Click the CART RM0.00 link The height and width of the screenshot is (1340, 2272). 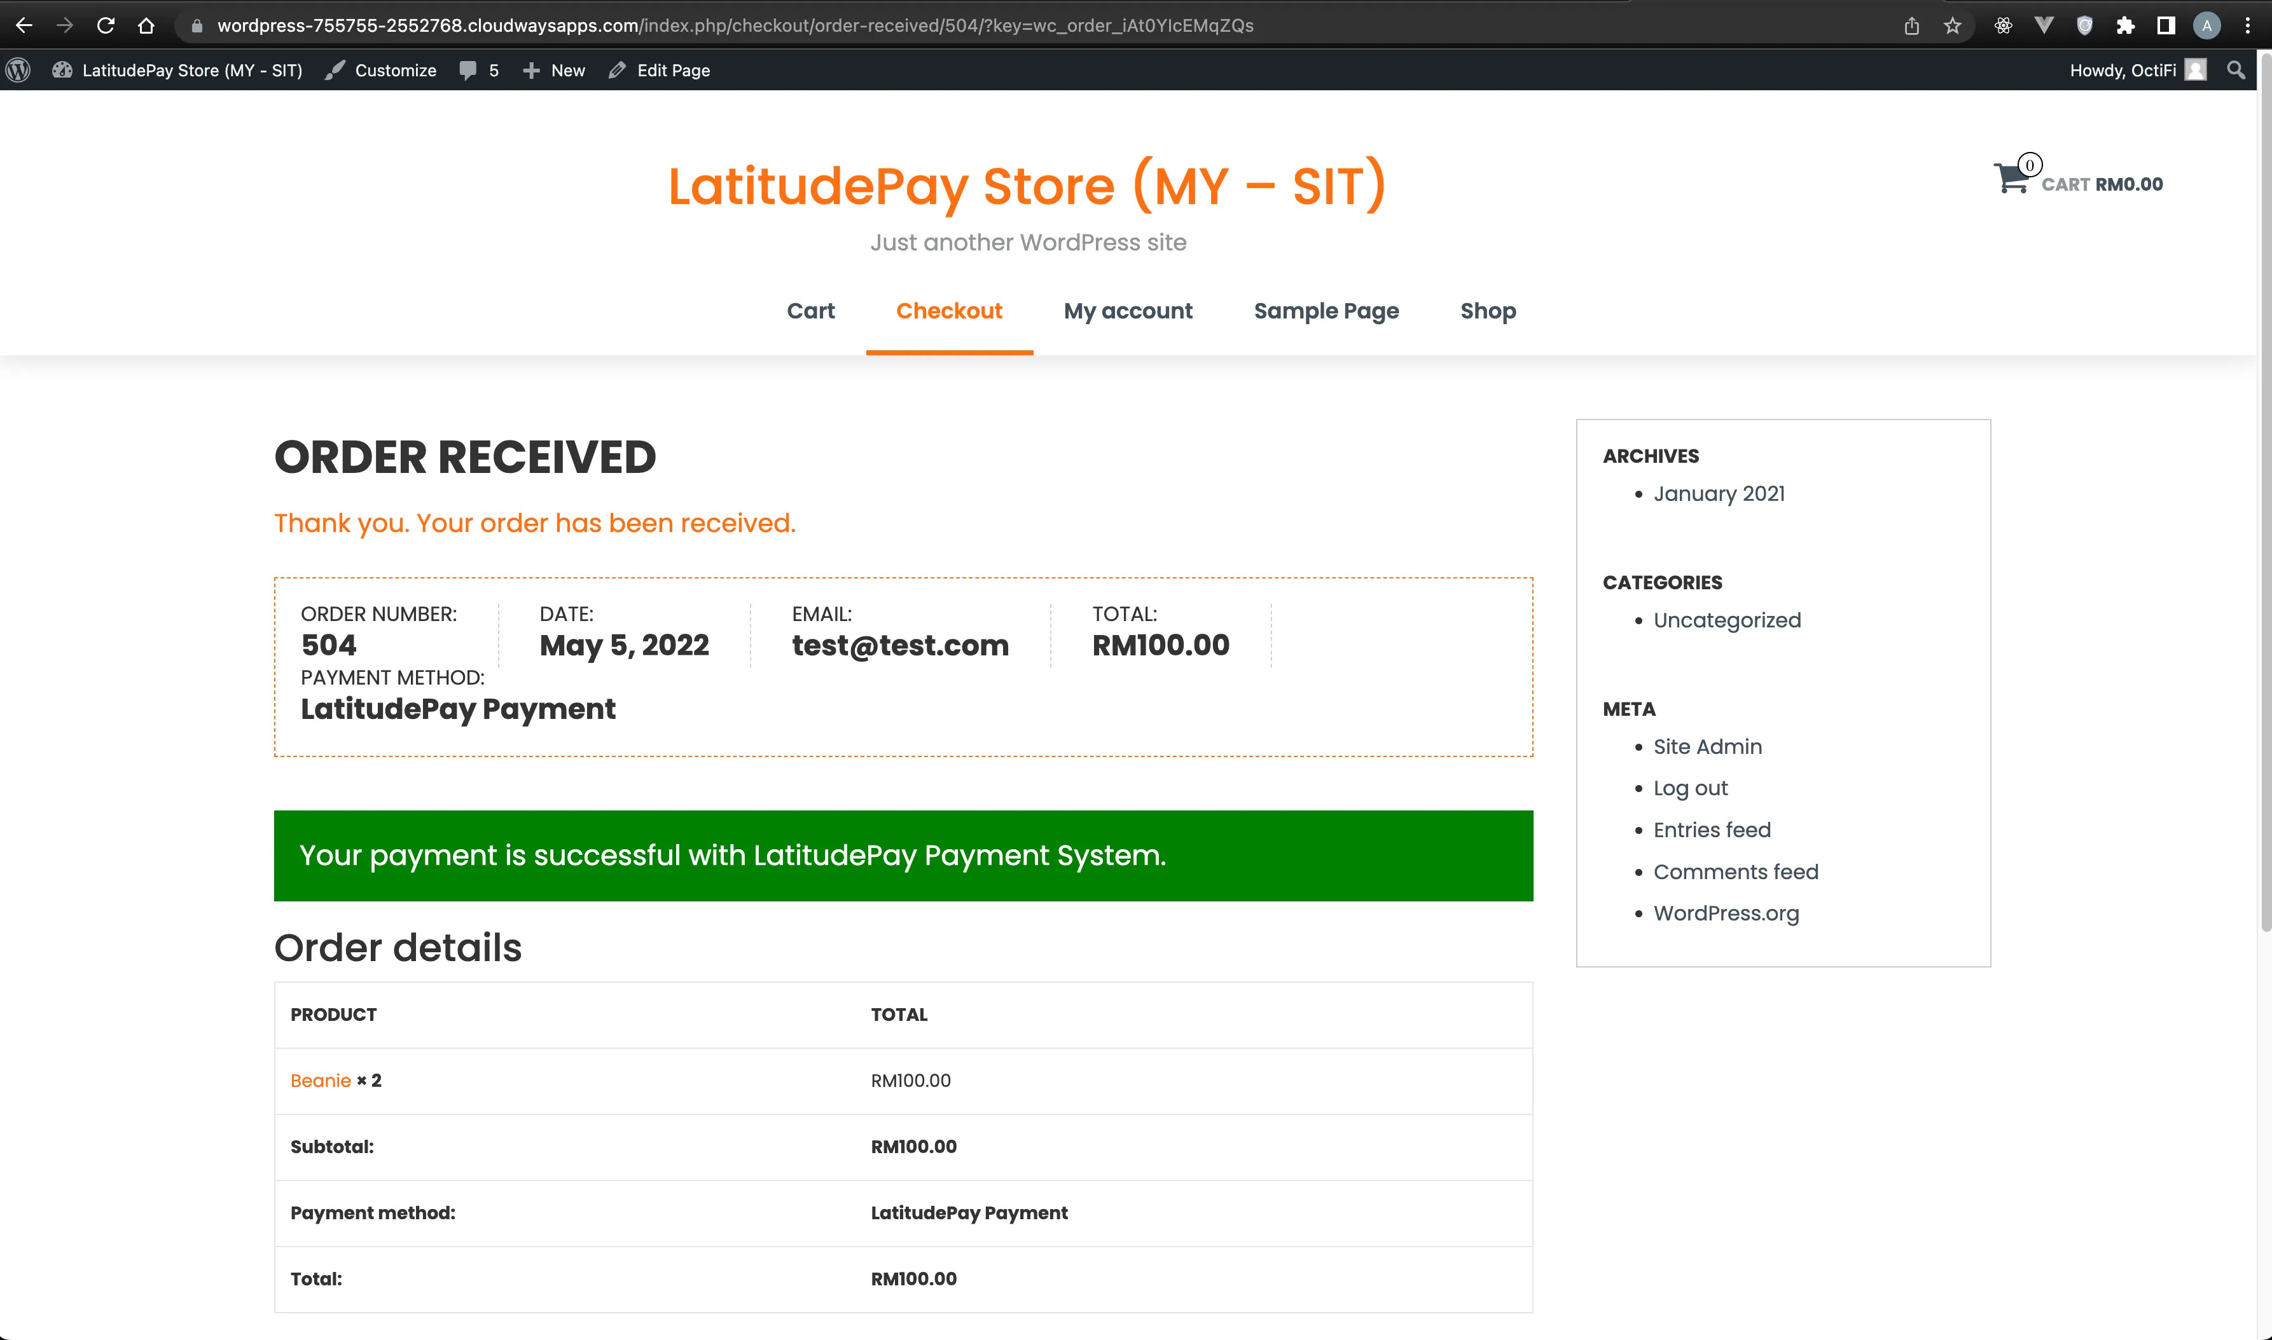[x=2102, y=184]
